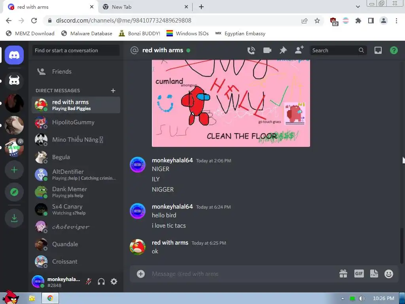Add a server
The height and width of the screenshot is (304, 405).
click(14, 170)
